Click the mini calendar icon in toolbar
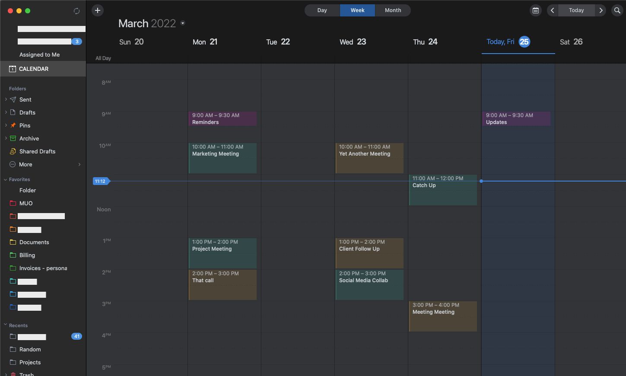The width and height of the screenshot is (626, 376). pyautogui.click(x=535, y=10)
